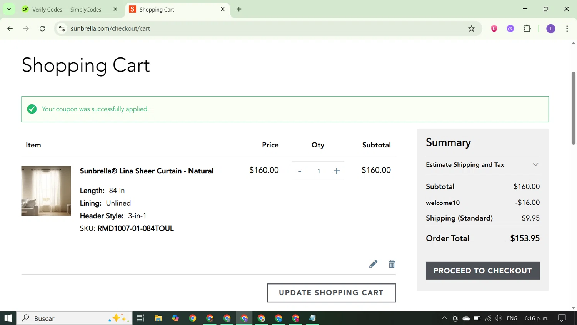Screen dimensions: 577x325
Task: Open the Lina Sheer Curtain product thumbnail
Action: (46, 191)
